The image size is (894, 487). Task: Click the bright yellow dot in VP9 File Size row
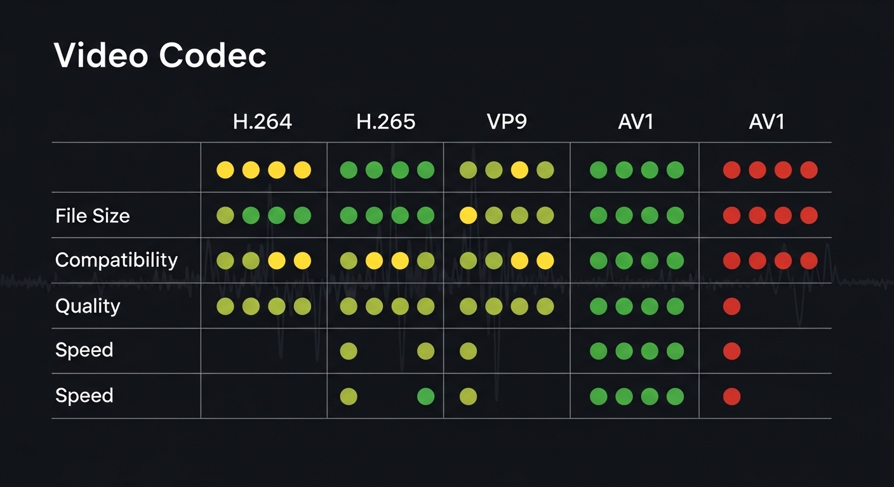click(x=469, y=216)
